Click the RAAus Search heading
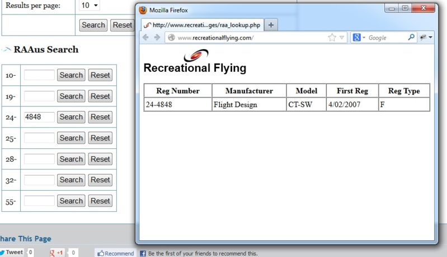This screenshot has height=257, width=447. point(46,50)
